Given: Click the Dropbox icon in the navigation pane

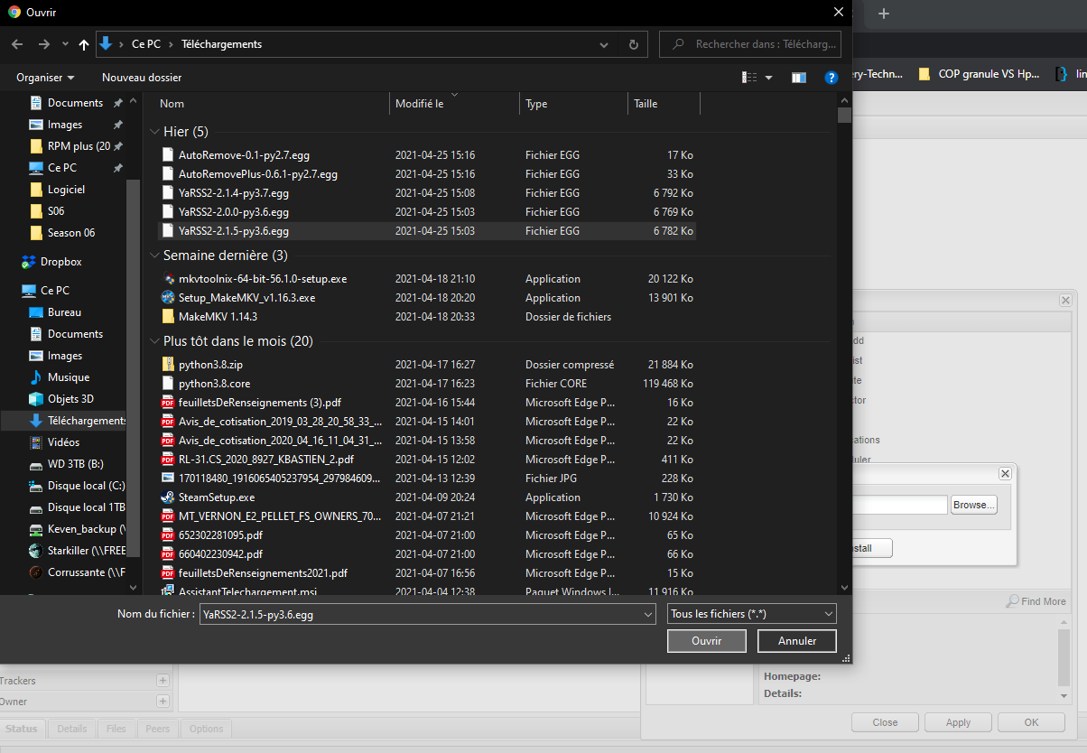Looking at the screenshot, I should tap(29, 262).
